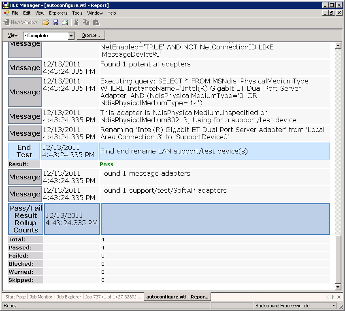The image size is (345, 311).
Task: Open the Tools menu
Action: (77, 13)
